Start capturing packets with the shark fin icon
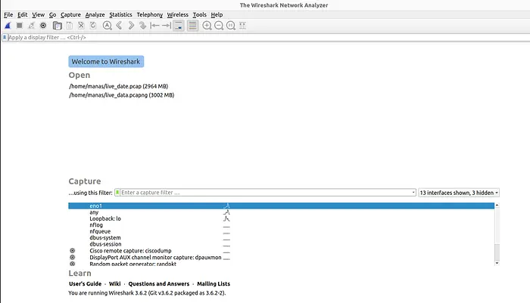The height and width of the screenshot is (303, 530). (8, 26)
